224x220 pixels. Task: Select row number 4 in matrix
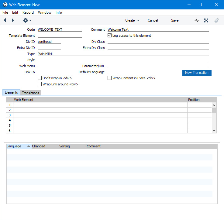point(9,120)
